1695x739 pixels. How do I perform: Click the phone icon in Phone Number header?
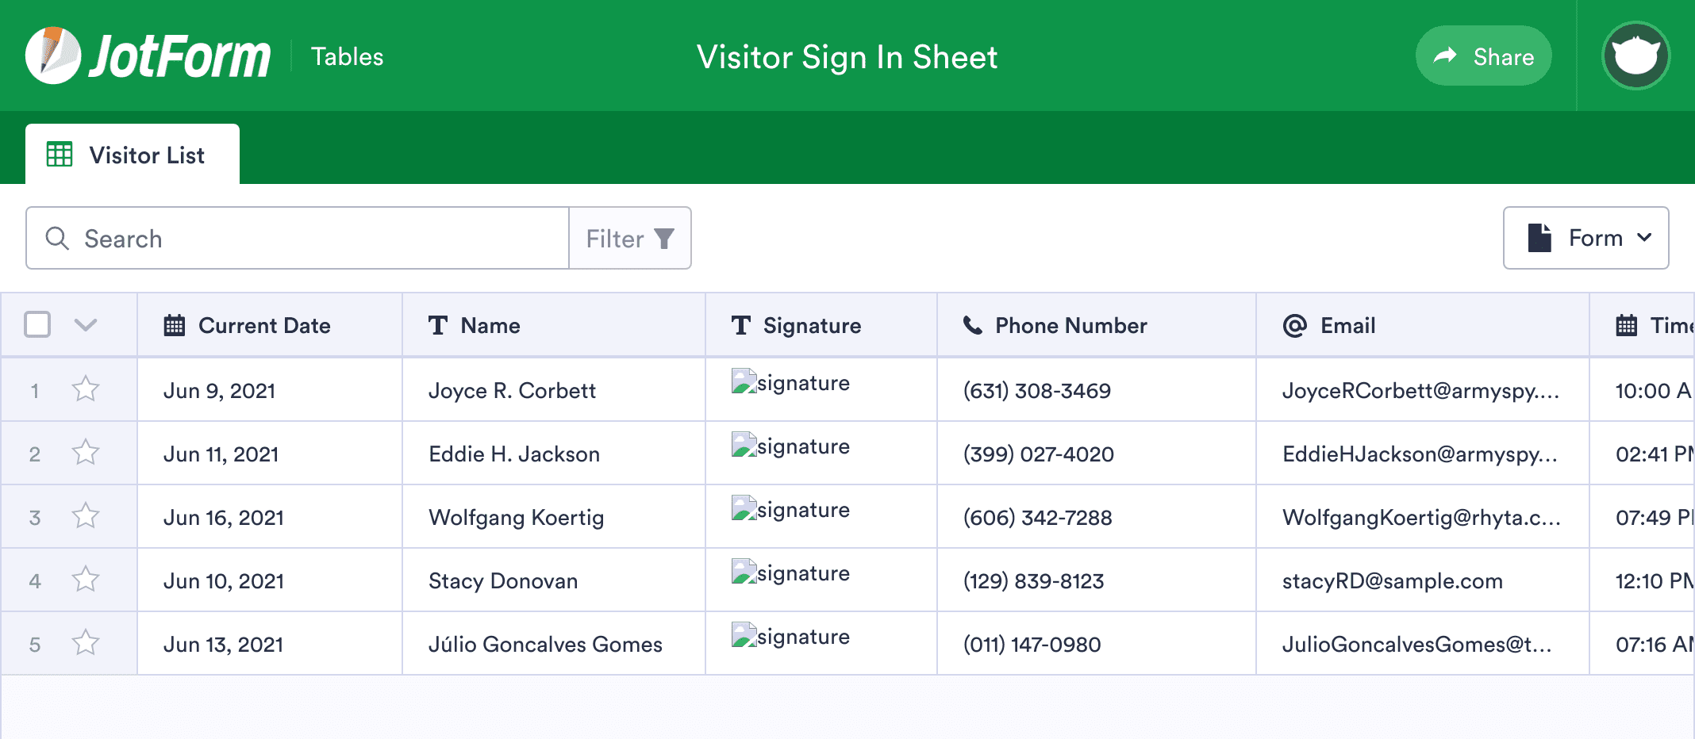pyautogui.click(x=973, y=325)
